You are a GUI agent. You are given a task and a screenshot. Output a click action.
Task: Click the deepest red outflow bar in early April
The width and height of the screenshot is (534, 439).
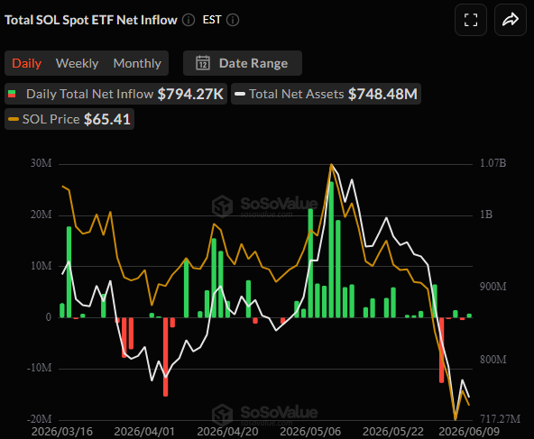pyautogui.click(x=165, y=357)
